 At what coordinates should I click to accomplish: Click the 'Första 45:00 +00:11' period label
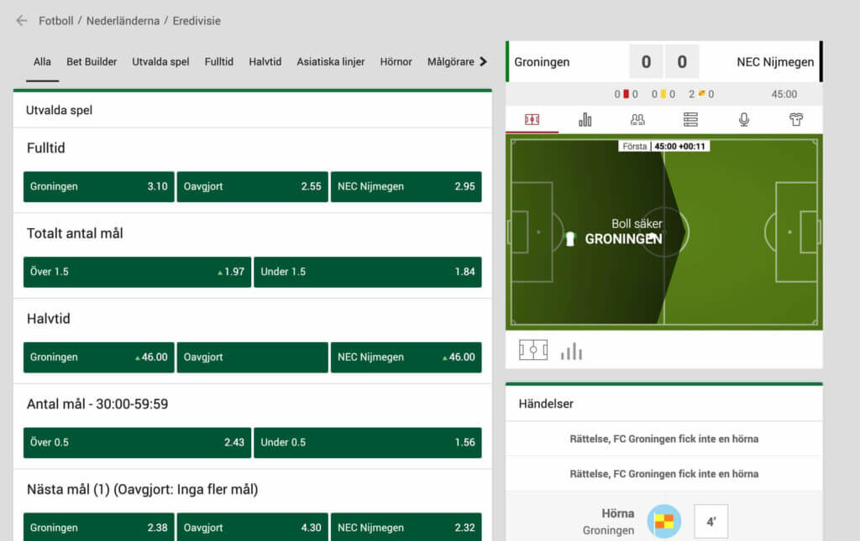click(x=664, y=146)
